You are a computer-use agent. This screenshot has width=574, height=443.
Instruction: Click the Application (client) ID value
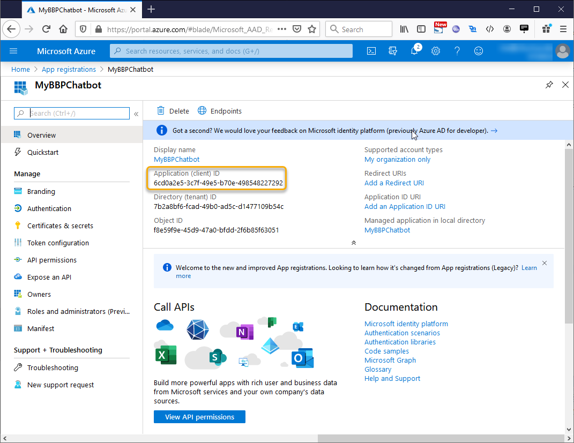click(218, 183)
